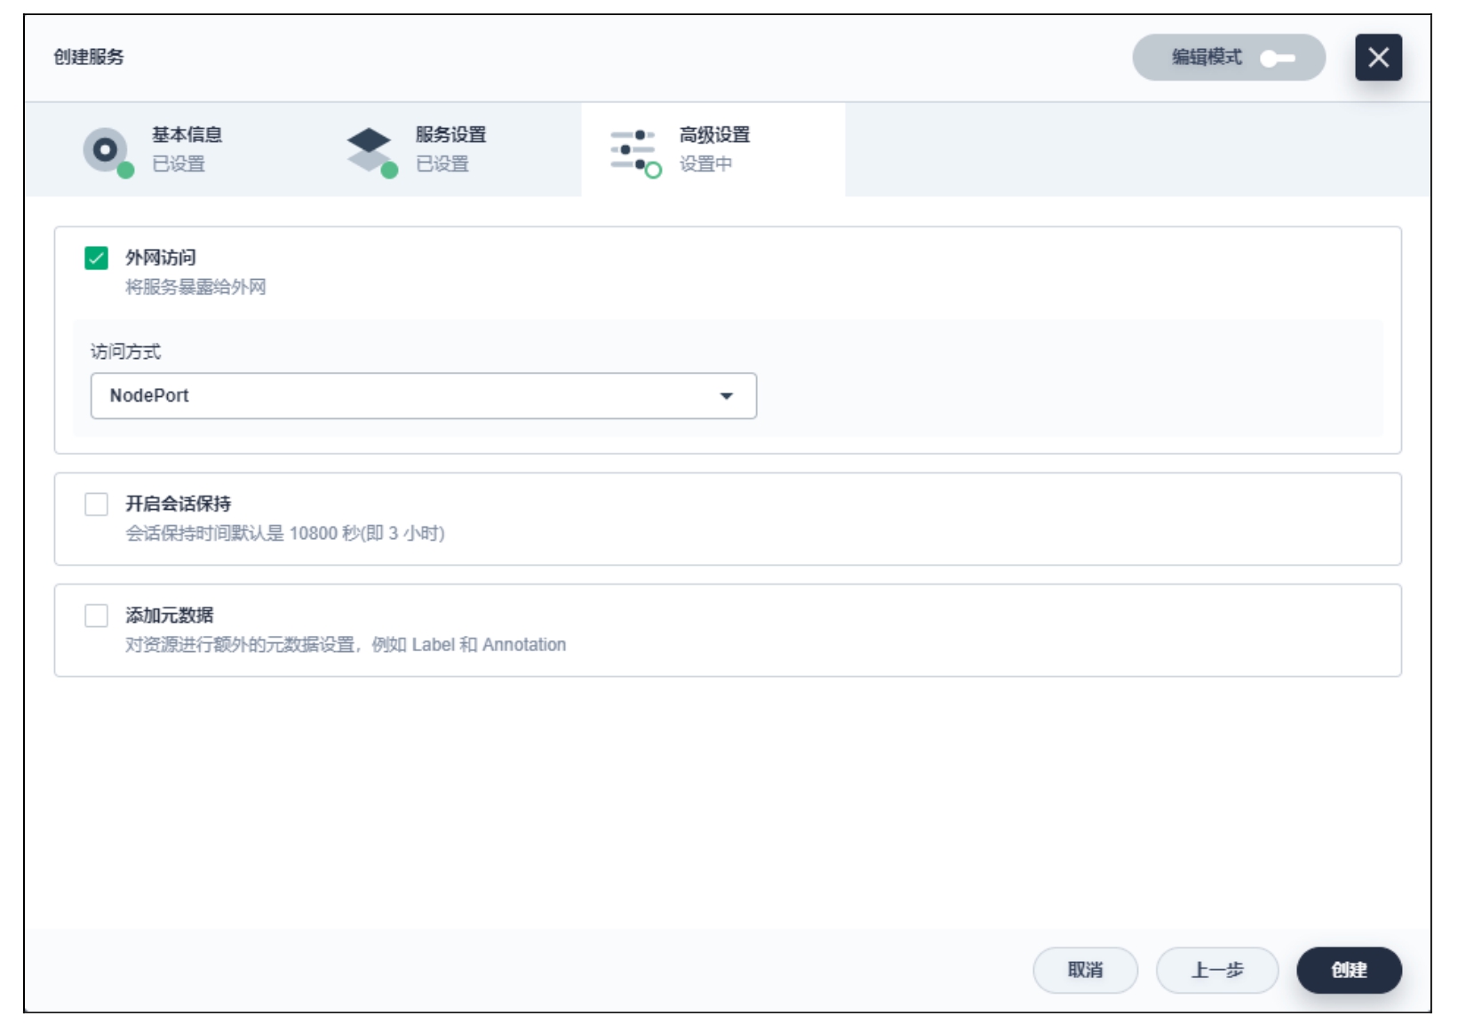Click the 高级设置 sliders icon
Screen dimensions: 1458x1025
pyautogui.click(x=633, y=150)
